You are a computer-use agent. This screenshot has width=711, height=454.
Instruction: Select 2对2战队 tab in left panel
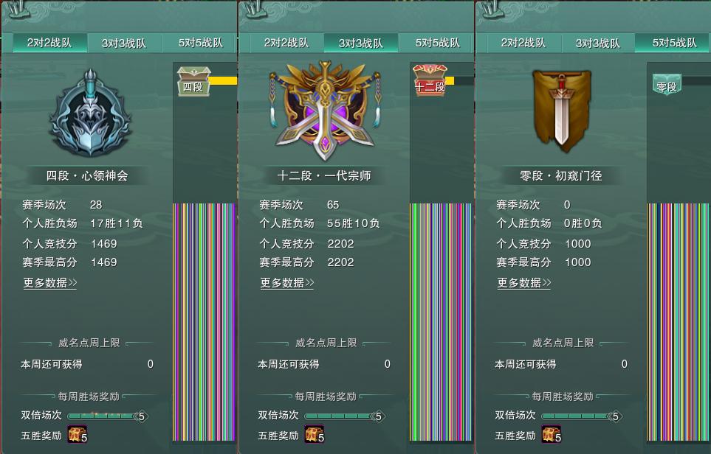pyautogui.click(x=49, y=43)
